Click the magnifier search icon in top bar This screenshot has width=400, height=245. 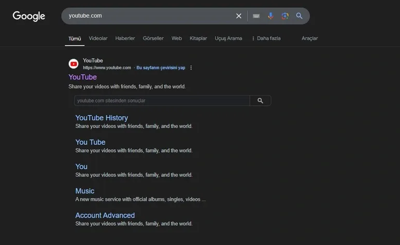click(299, 16)
